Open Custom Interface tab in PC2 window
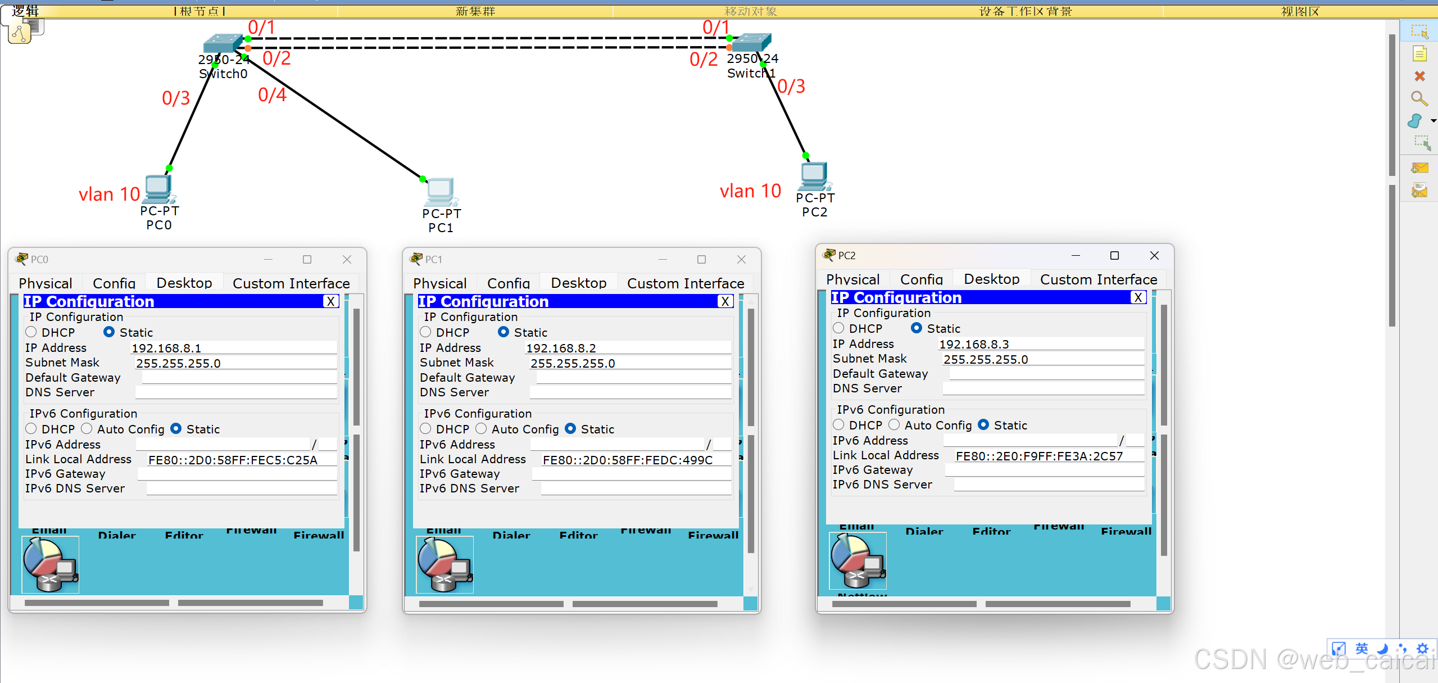The height and width of the screenshot is (683, 1438). [x=1098, y=279]
